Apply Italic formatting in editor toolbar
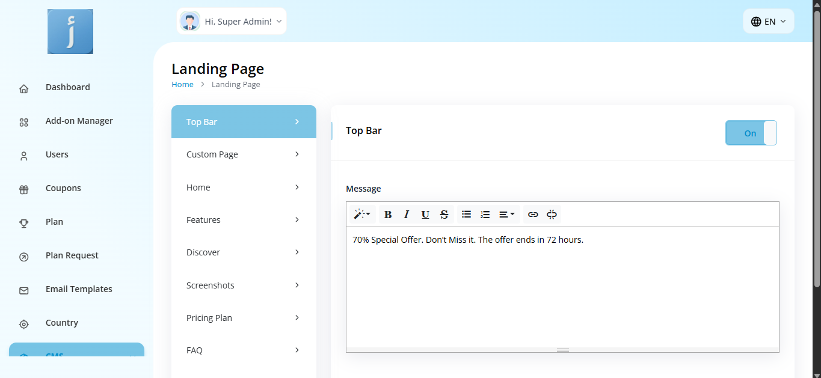Viewport: 821px width, 378px height. [407, 215]
